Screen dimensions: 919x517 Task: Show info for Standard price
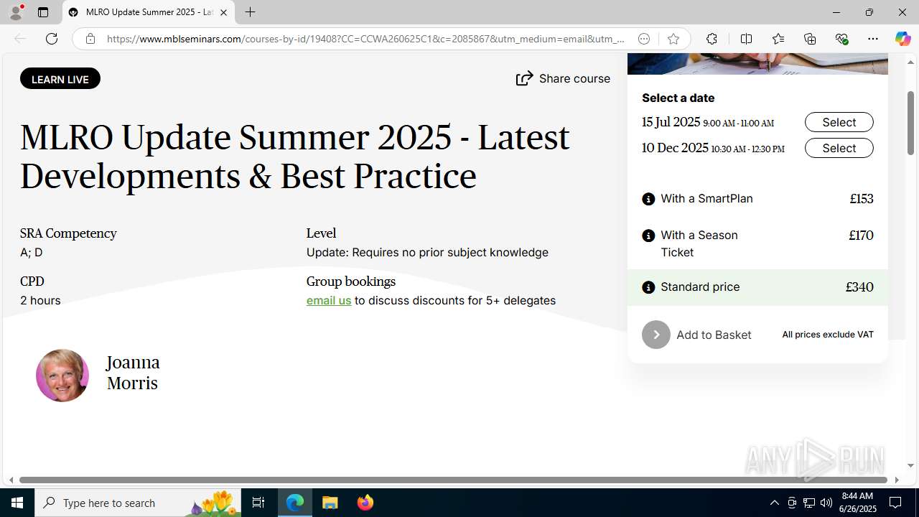click(648, 287)
